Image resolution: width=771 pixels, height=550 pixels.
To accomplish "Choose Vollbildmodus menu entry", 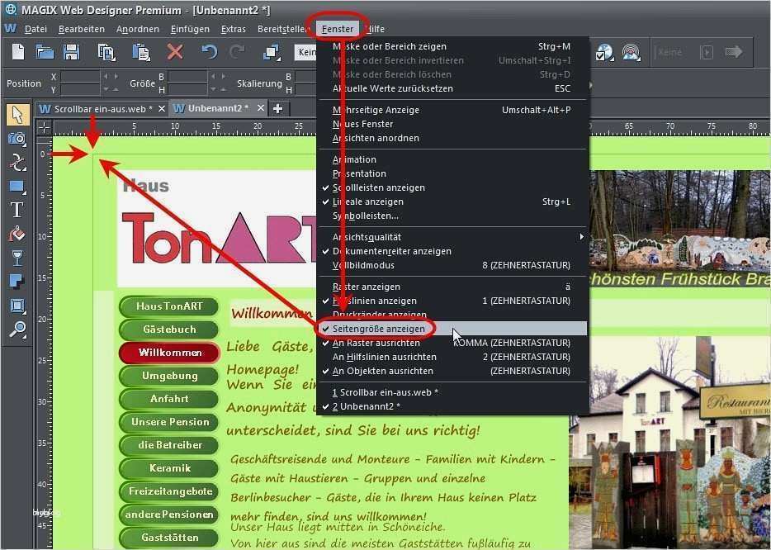I will click(452, 265).
